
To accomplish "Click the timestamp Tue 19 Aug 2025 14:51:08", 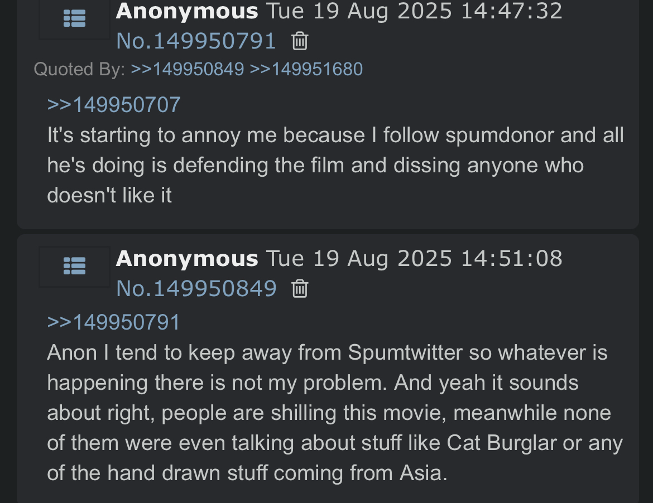I will click(x=414, y=258).
